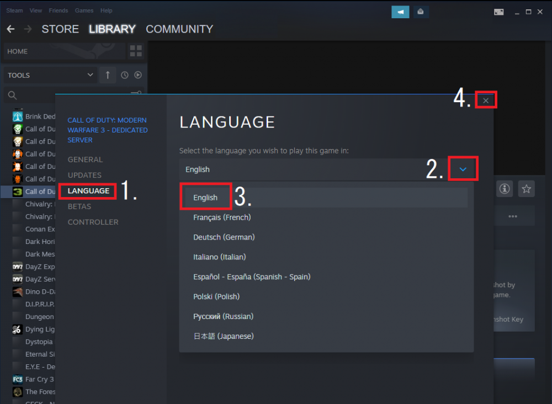Click the announcements megaphone icon
This screenshot has height=404, width=552.
click(400, 12)
